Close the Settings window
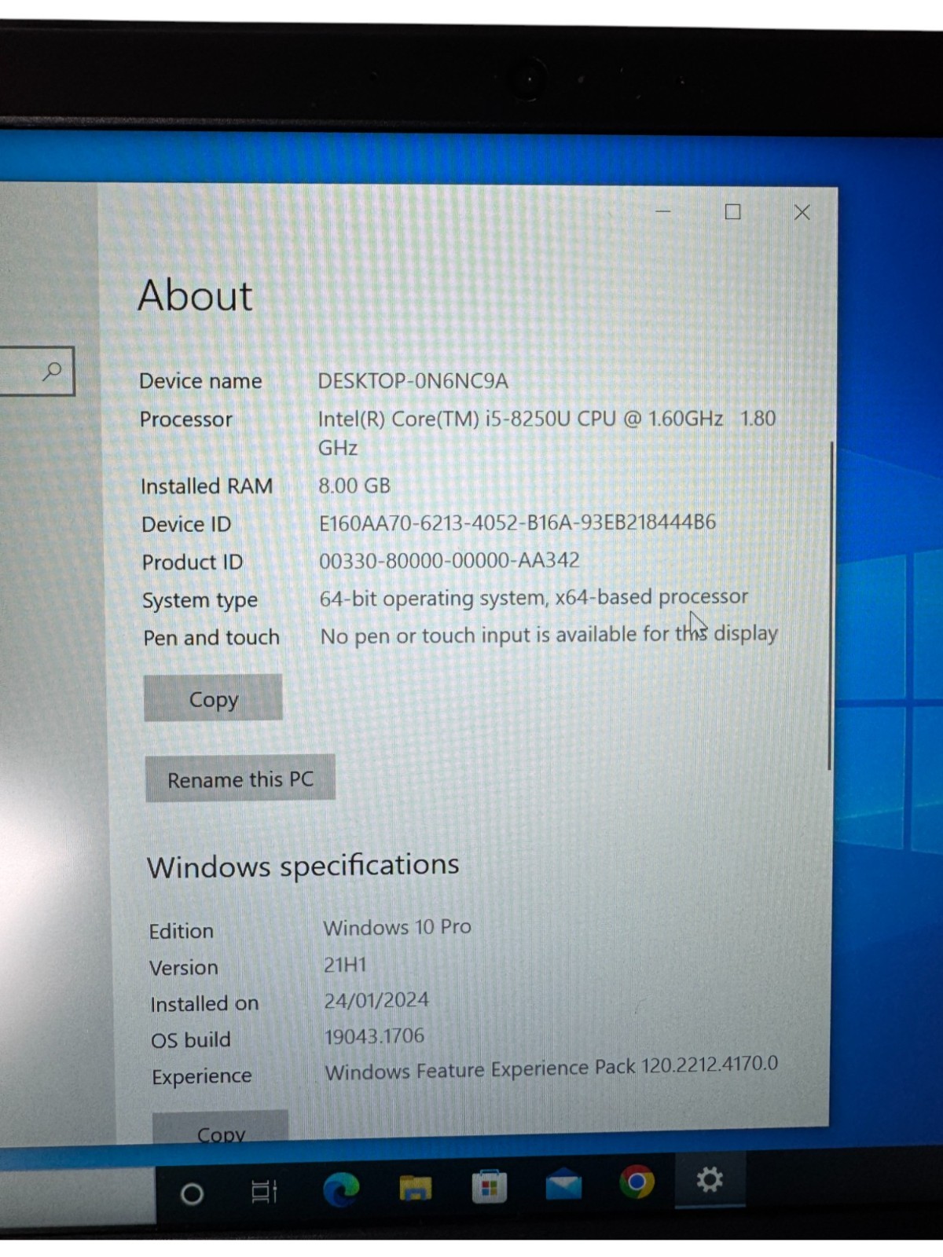Viewport: 943px width, 1257px height. 802,212
